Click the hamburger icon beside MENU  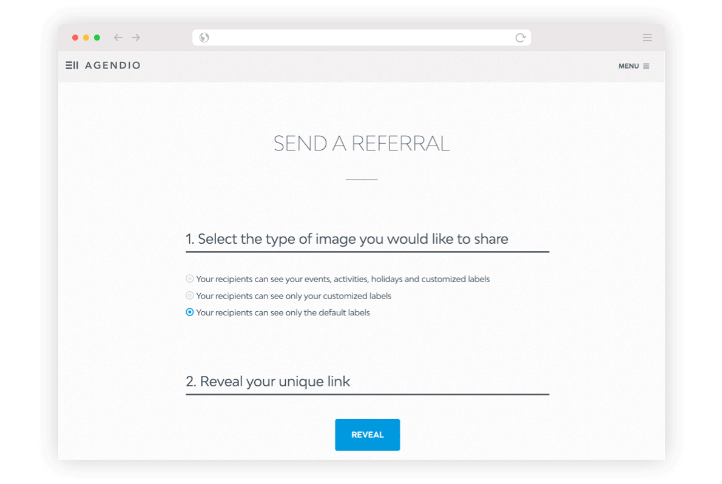tap(646, 66)
